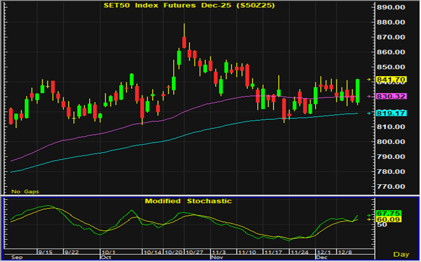This screenshot has height=262, width=421.
Task: Click the Day timeframe label
Action: (401, 254)
